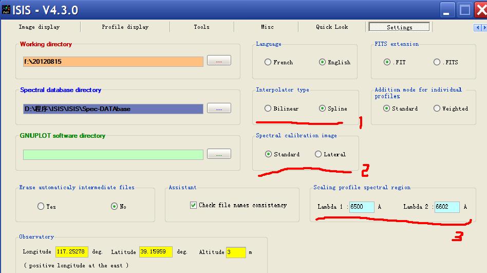Close the ISIS window

click(481, 10)
